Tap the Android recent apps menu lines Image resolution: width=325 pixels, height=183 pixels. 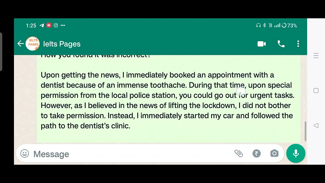click(316, 56)
